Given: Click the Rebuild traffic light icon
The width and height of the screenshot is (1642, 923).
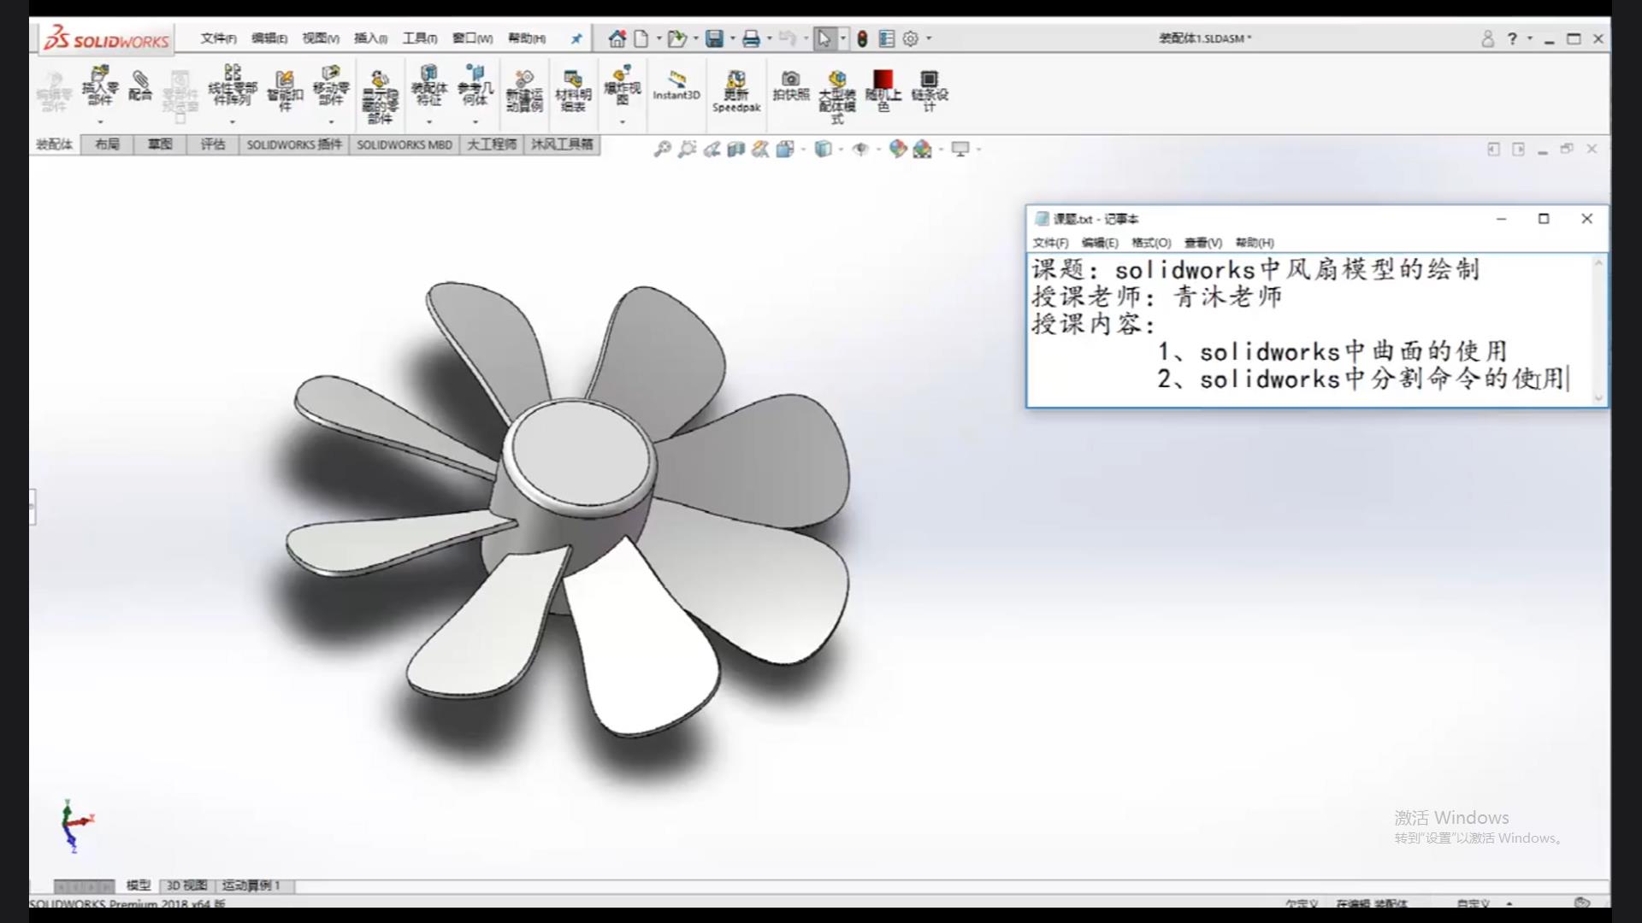Looking at the screenshot, I should click(x=862, y=38).
